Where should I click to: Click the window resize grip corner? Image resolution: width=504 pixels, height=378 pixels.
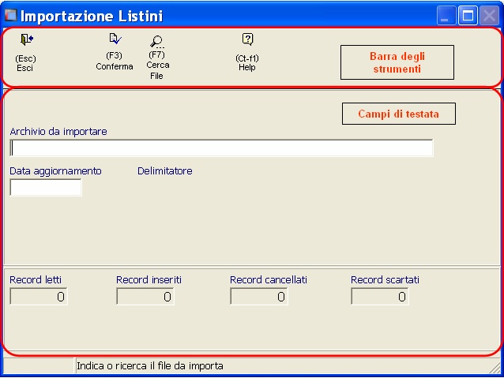[495, 368]
